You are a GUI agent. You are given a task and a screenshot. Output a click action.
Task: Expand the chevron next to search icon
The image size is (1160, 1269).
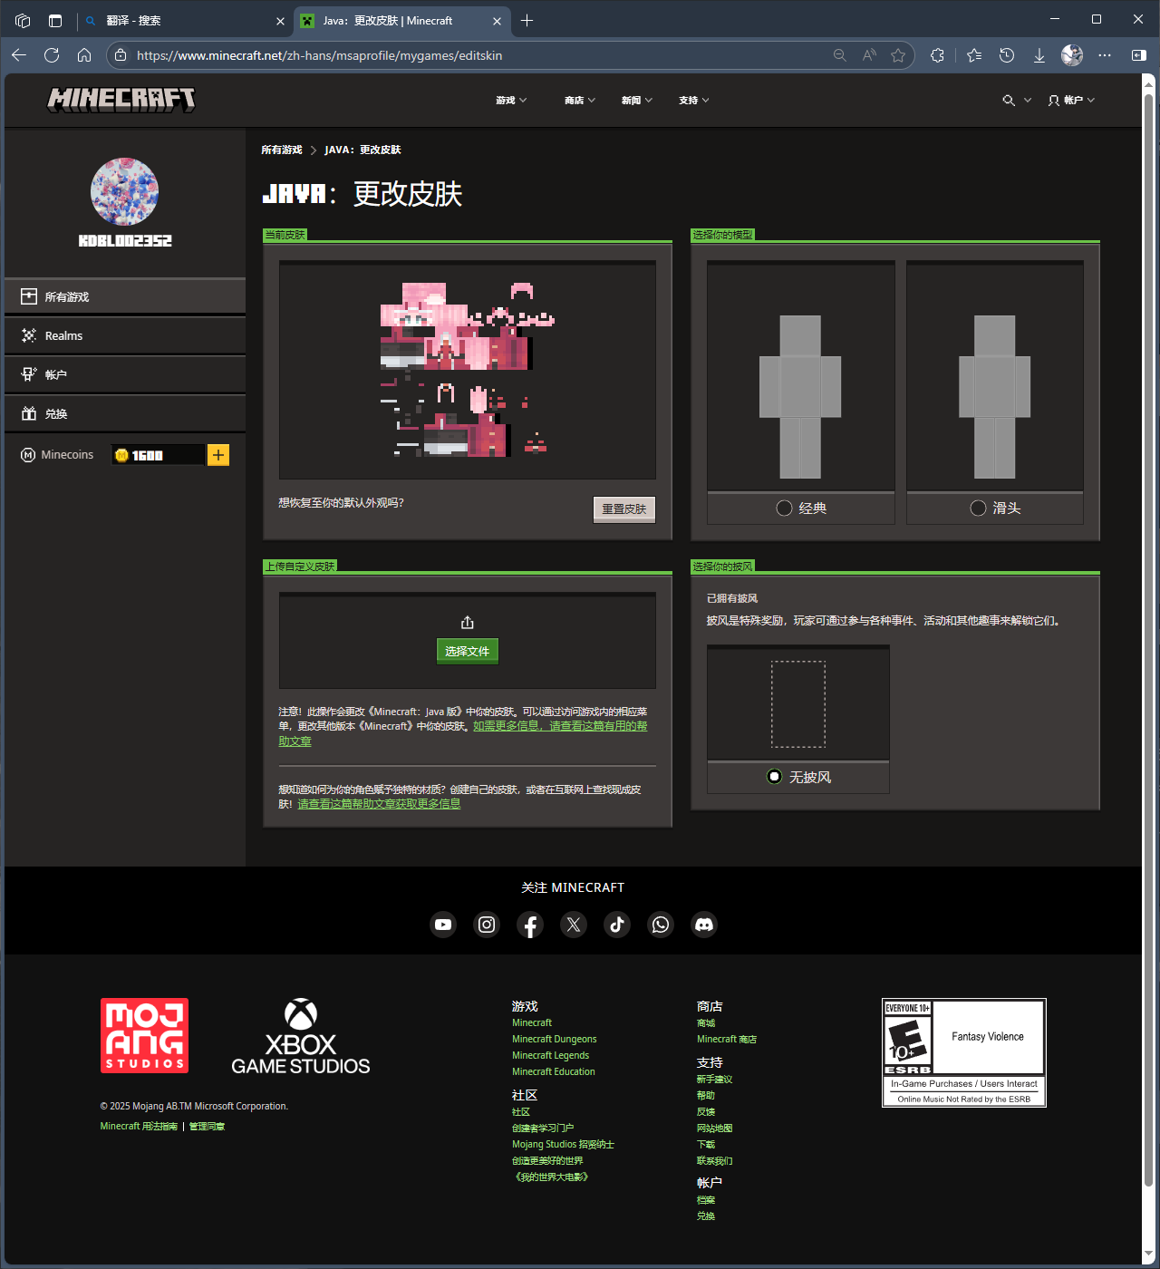coord(1028,101)
